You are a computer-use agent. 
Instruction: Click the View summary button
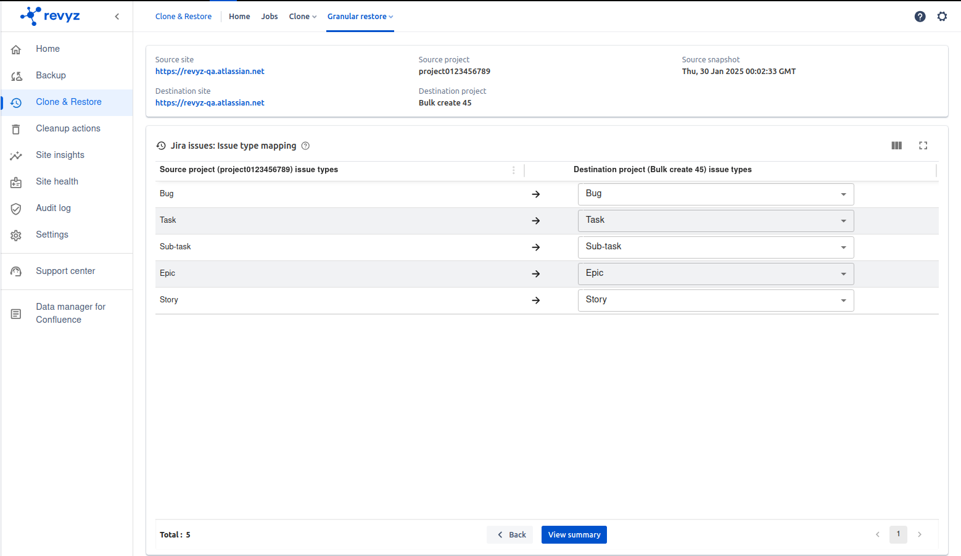[574, 535]
